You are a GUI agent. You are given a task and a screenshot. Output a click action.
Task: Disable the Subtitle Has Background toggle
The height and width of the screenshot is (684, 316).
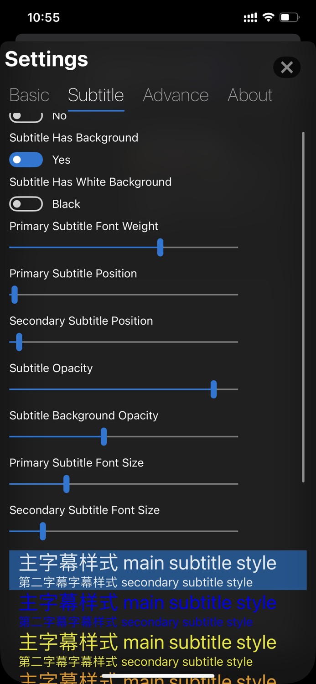[26, 160]
